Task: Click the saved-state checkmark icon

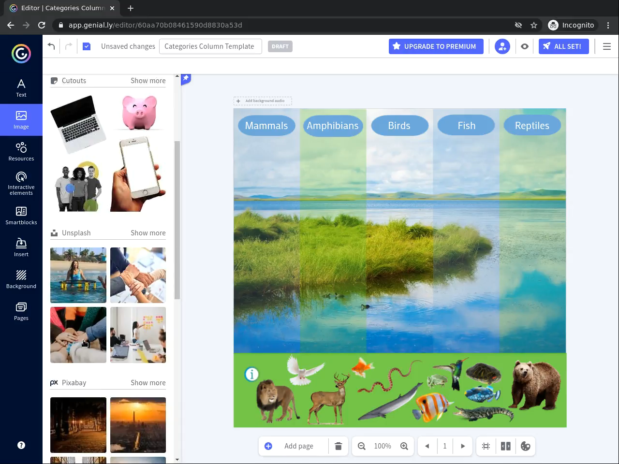Action: coord(87,46)
